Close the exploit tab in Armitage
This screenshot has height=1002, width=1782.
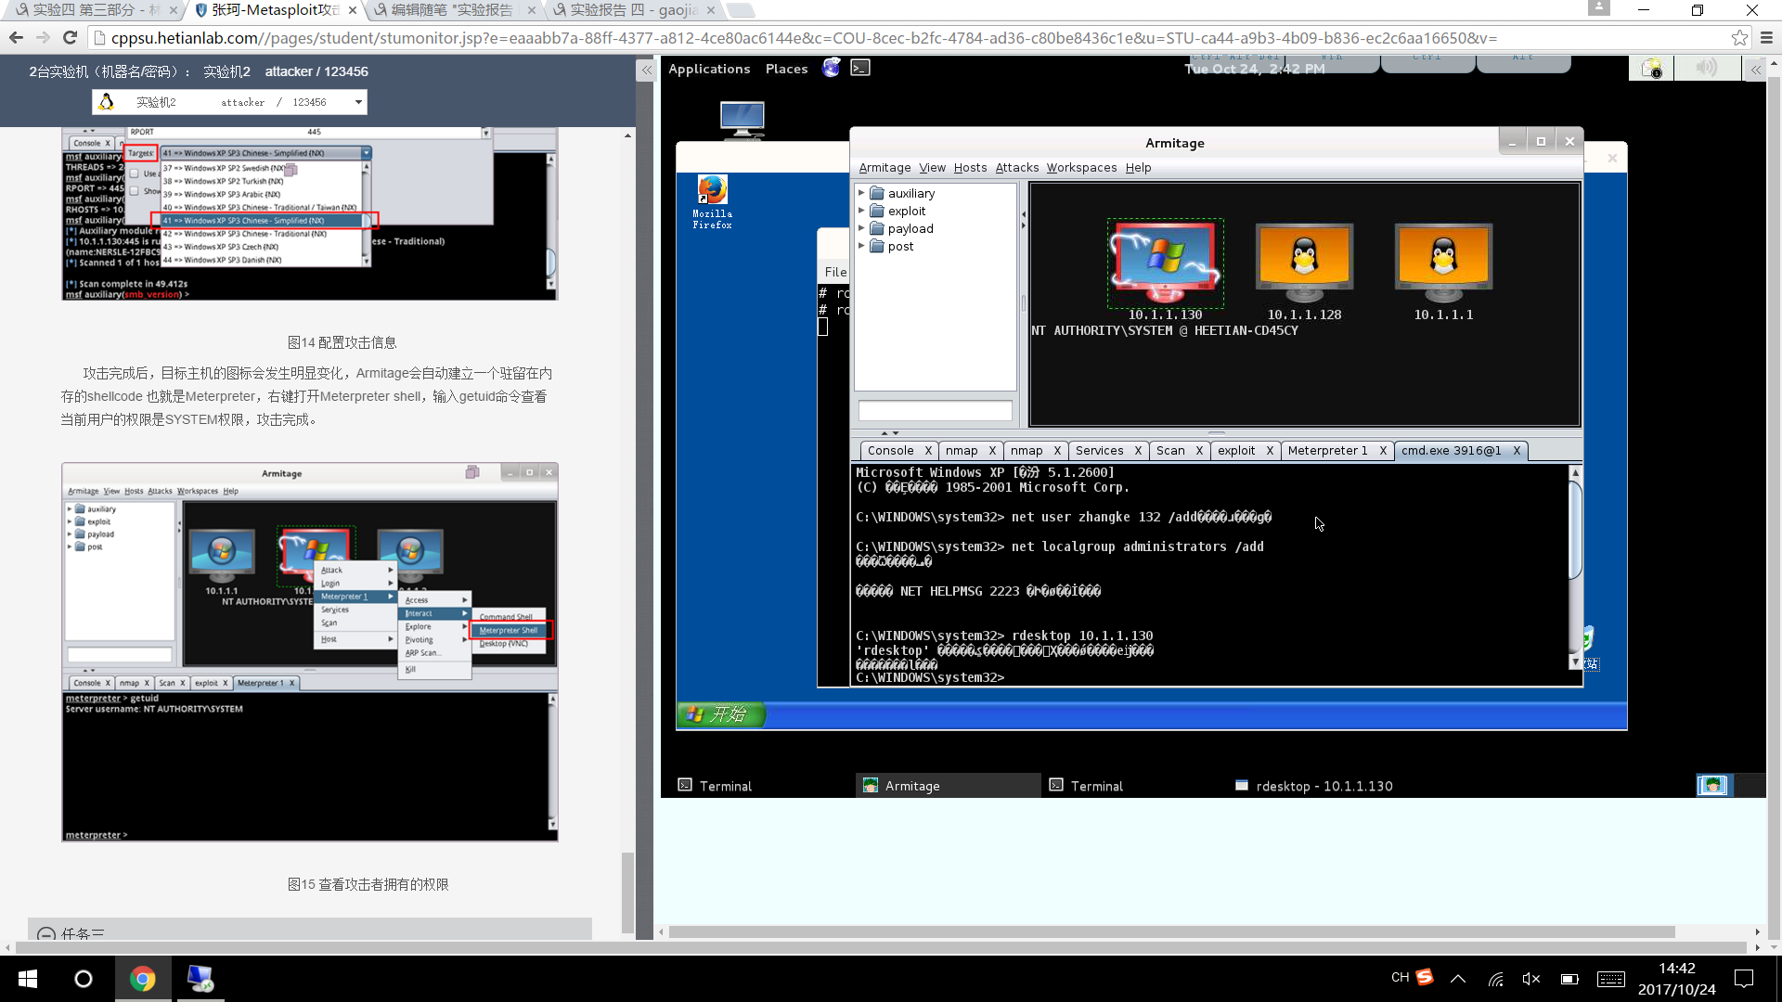click(1270, 451)
